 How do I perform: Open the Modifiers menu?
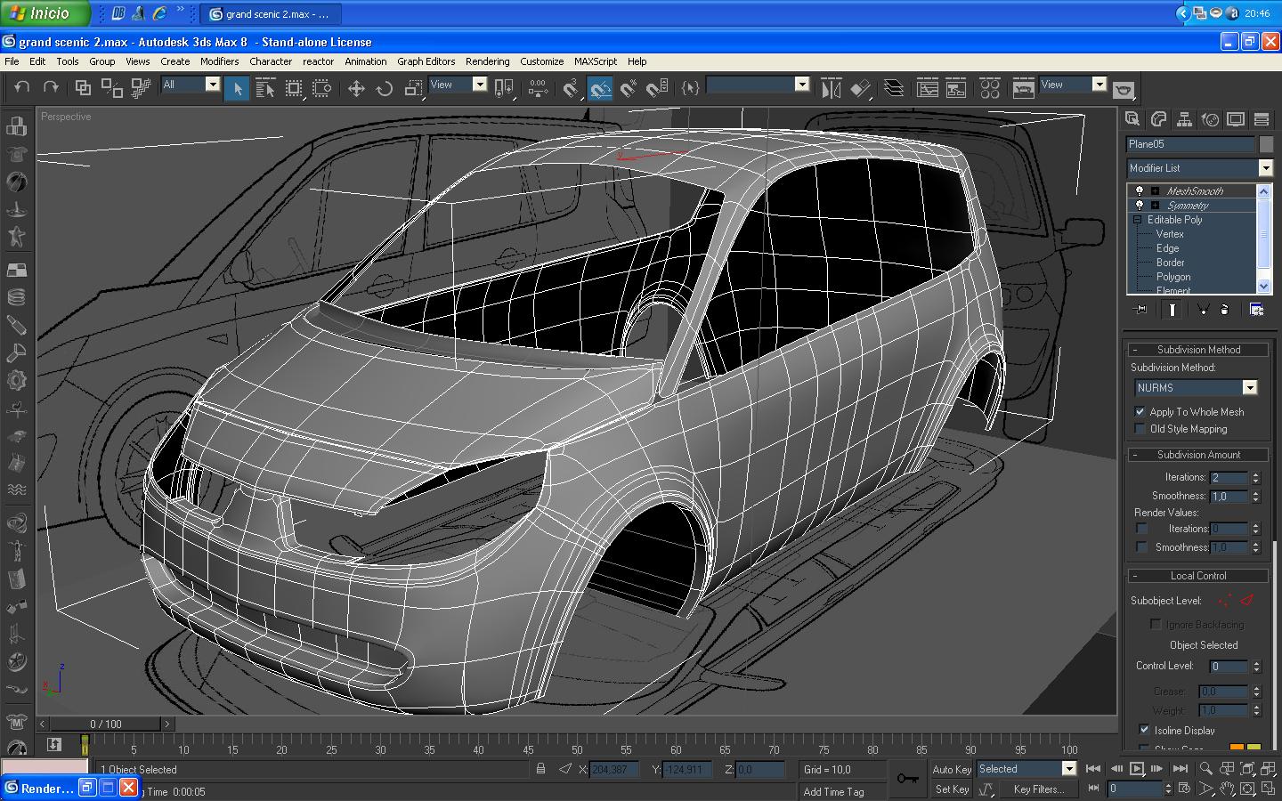coord(219,61)
